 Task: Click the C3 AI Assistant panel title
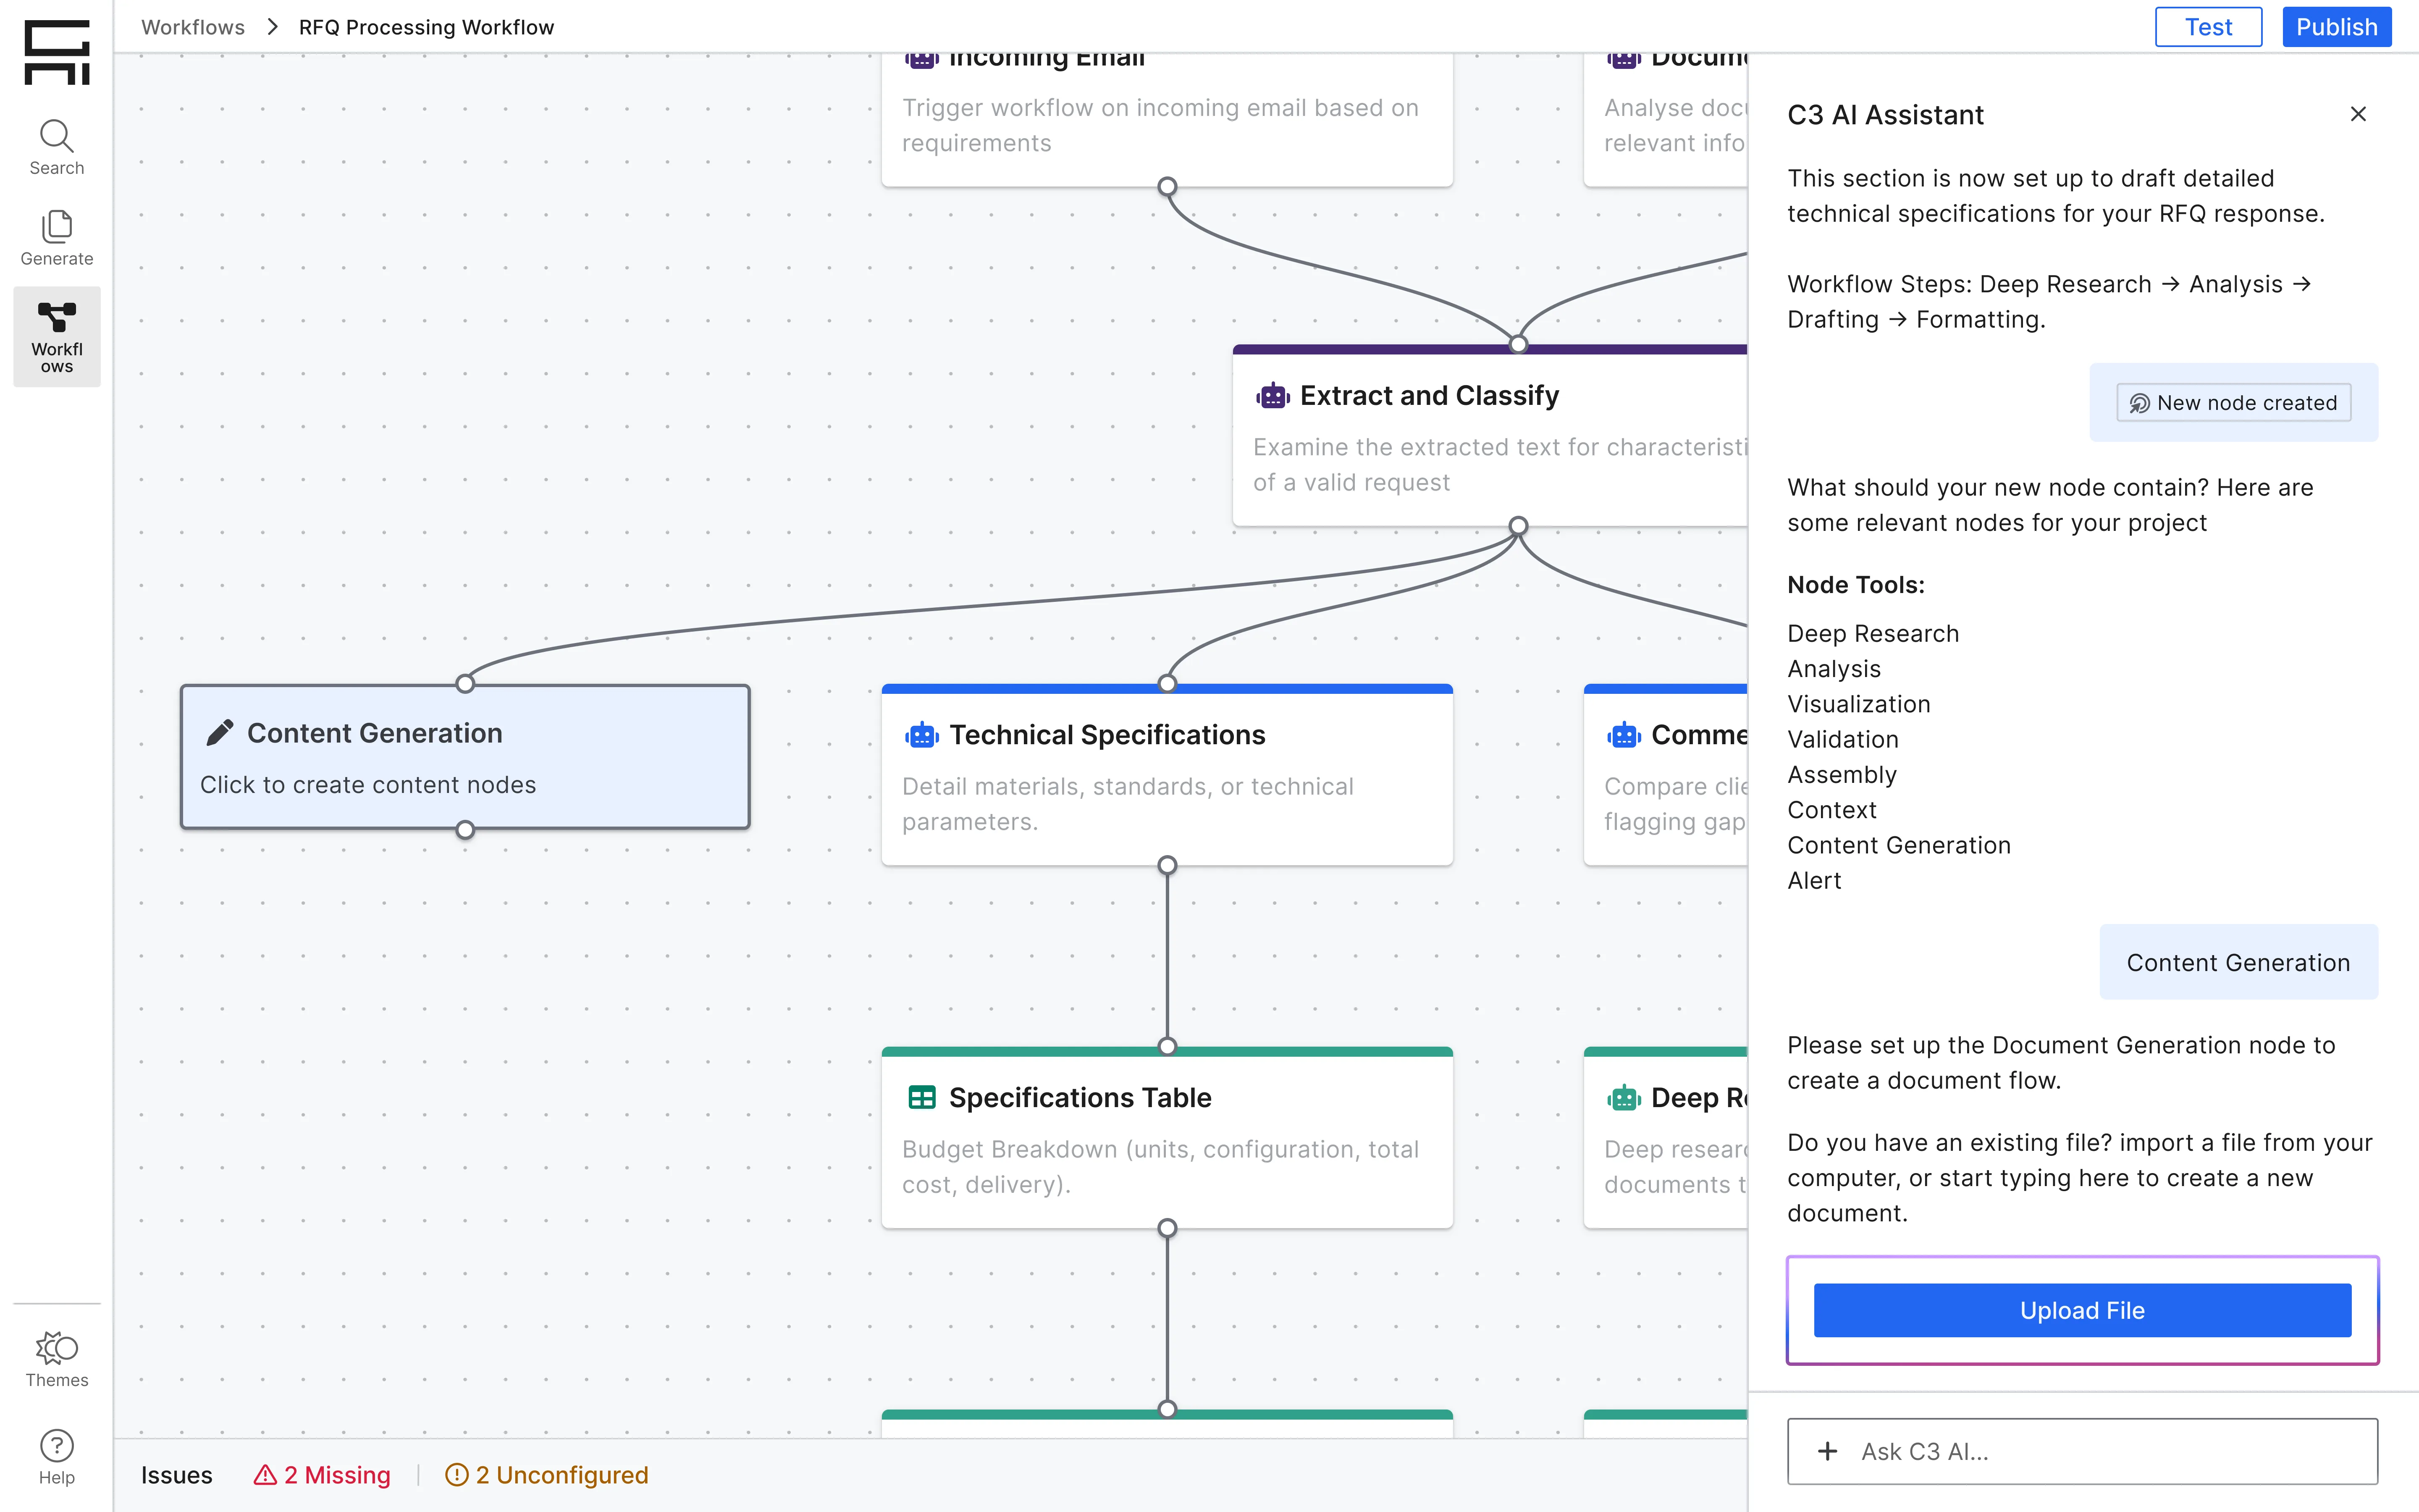(x=1884, y=115)
